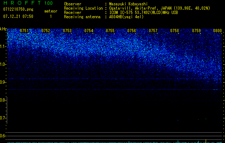The height and width of the screenshot is (143, 225).
Task: Click the 0753 time marker
Action: pyautogui.click(x=67, y=31)
